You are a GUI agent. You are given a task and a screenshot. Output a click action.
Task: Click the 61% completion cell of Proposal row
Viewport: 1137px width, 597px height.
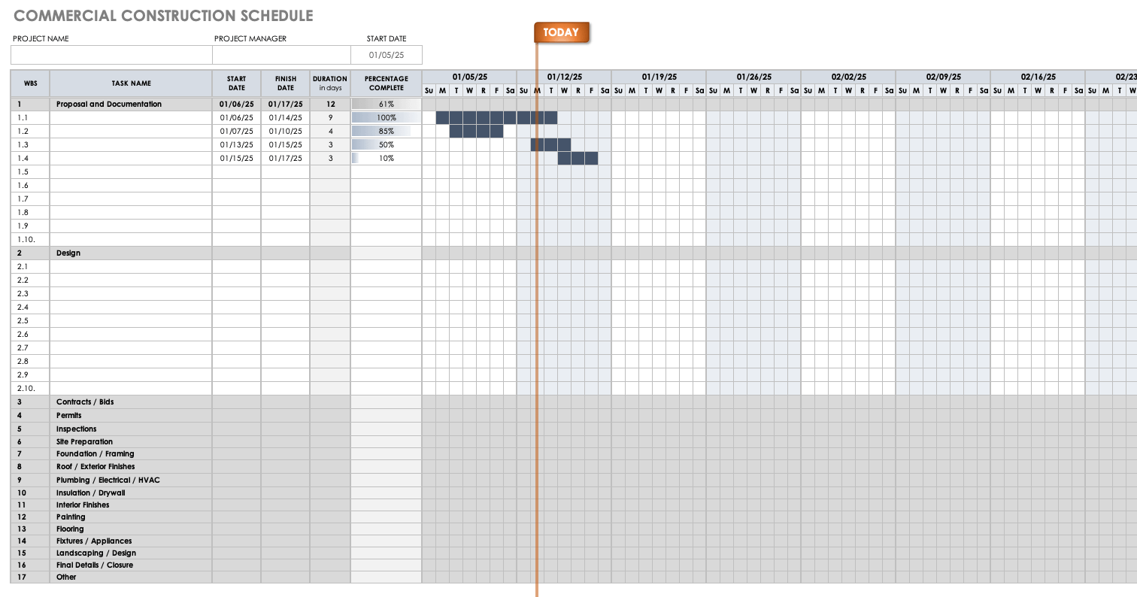click(x=386, y=105)
